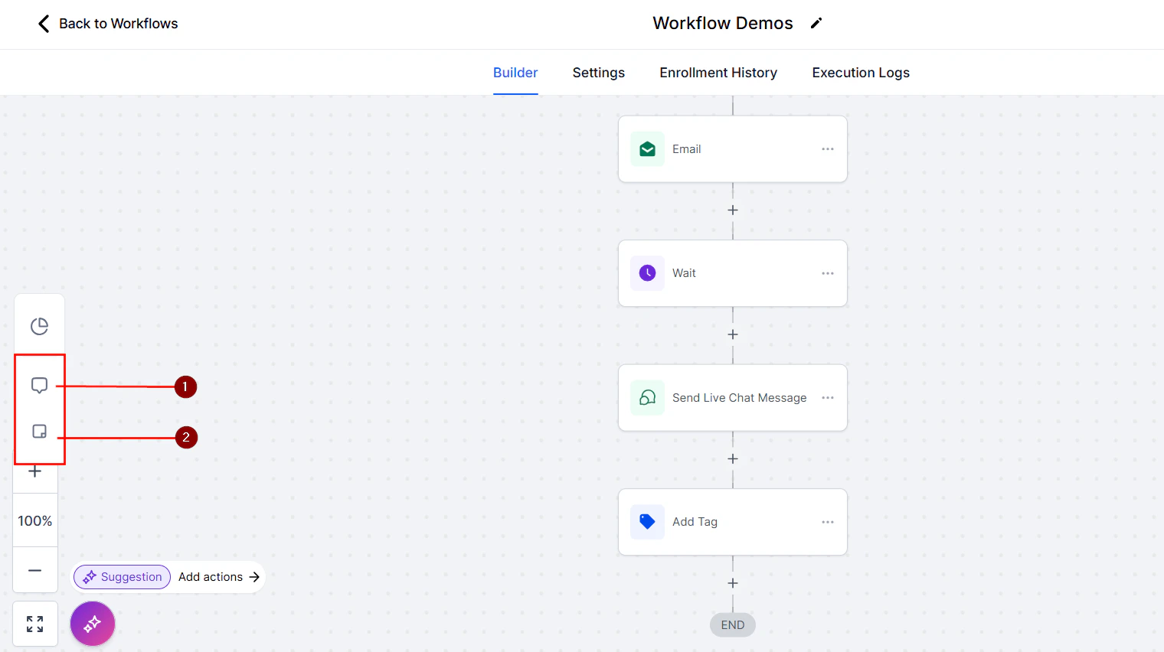
Task: Open the workflow statistics pie chart icon
Action: 39,325
